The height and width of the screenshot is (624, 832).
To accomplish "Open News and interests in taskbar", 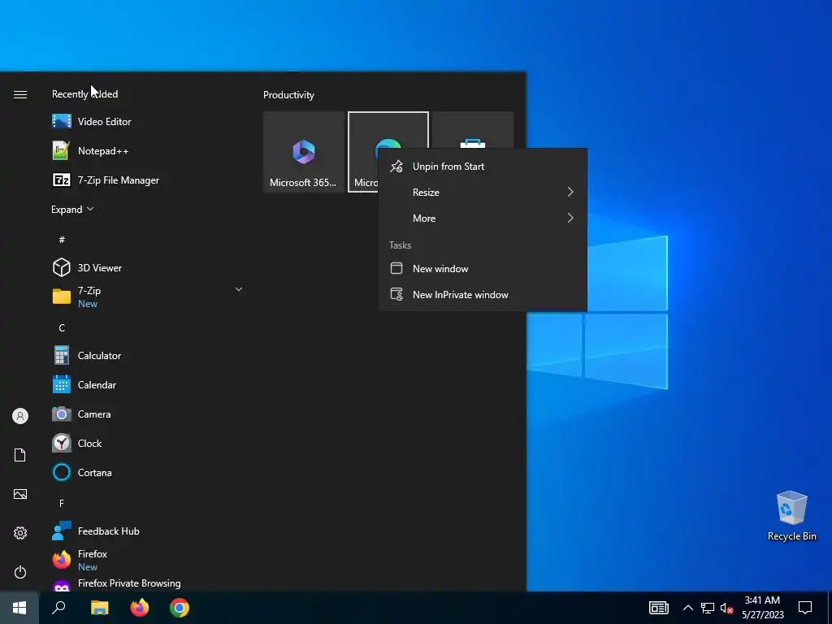I will [x=658, y=608].
